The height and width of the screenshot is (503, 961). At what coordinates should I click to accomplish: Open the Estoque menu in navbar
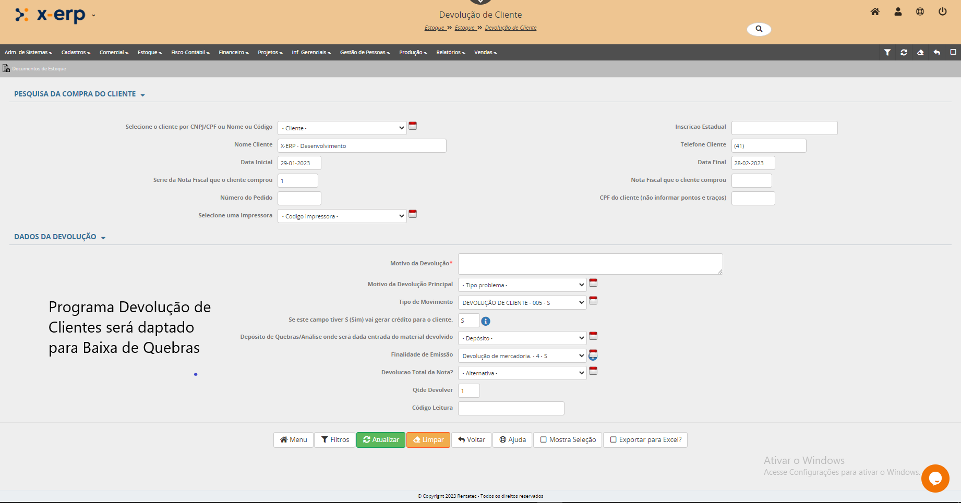[x=149, y=52]
